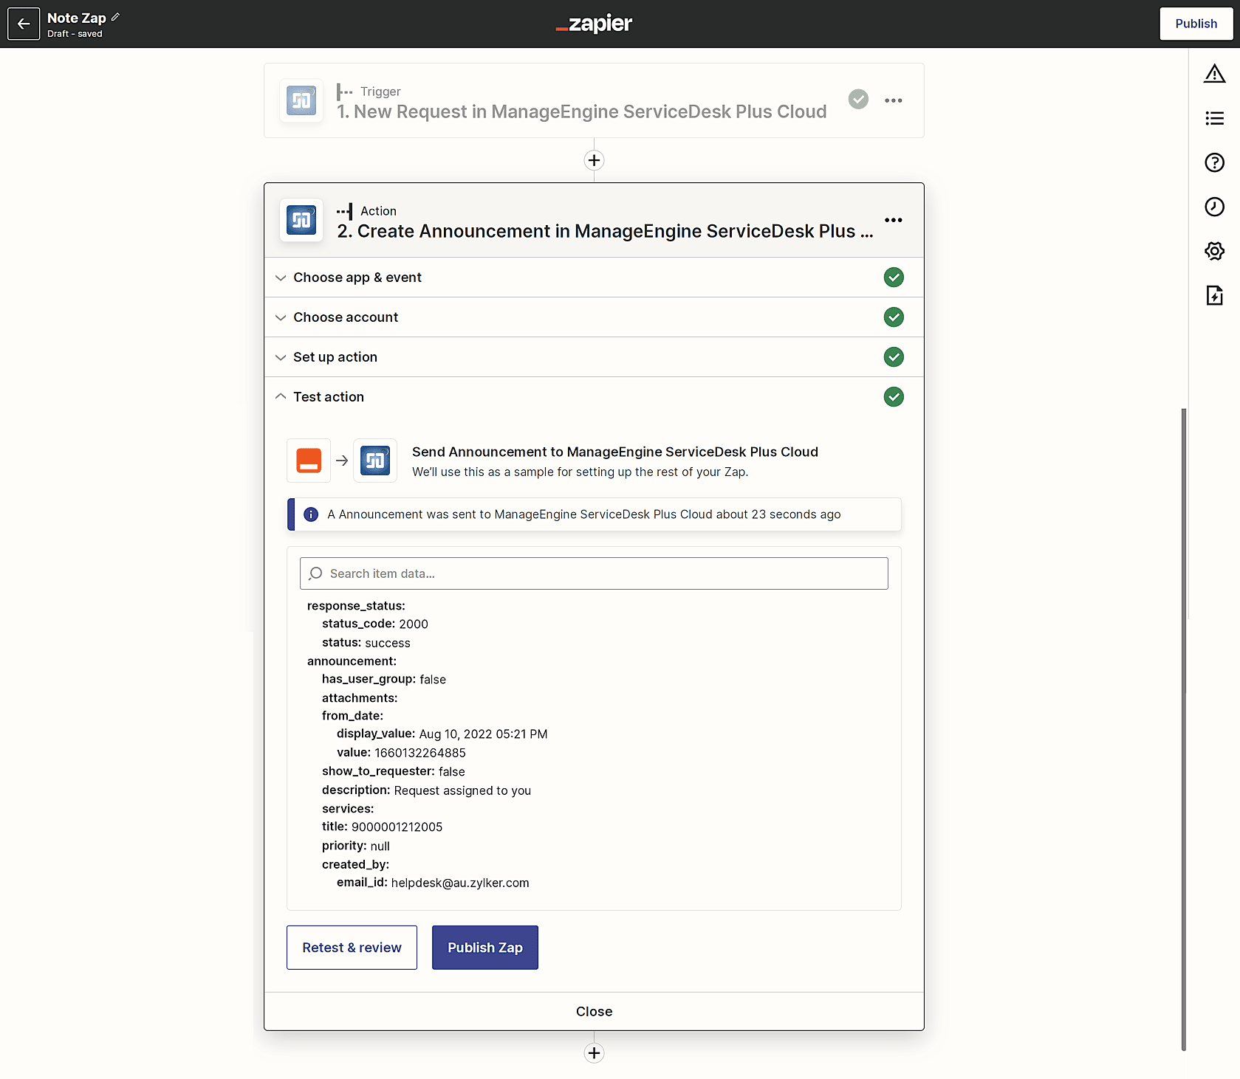Viewport: 1240px width, 1079px height.
Task: Edit the Note Zap name pencil icon
Action: pyautogui.click(x=116, y=17)
